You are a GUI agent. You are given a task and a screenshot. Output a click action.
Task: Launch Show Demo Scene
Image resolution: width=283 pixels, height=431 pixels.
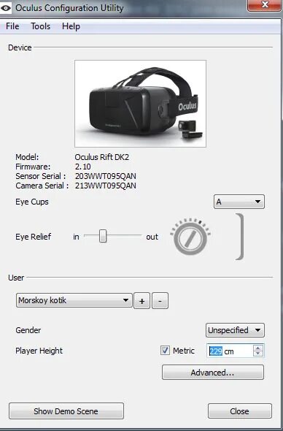[66, 411]
